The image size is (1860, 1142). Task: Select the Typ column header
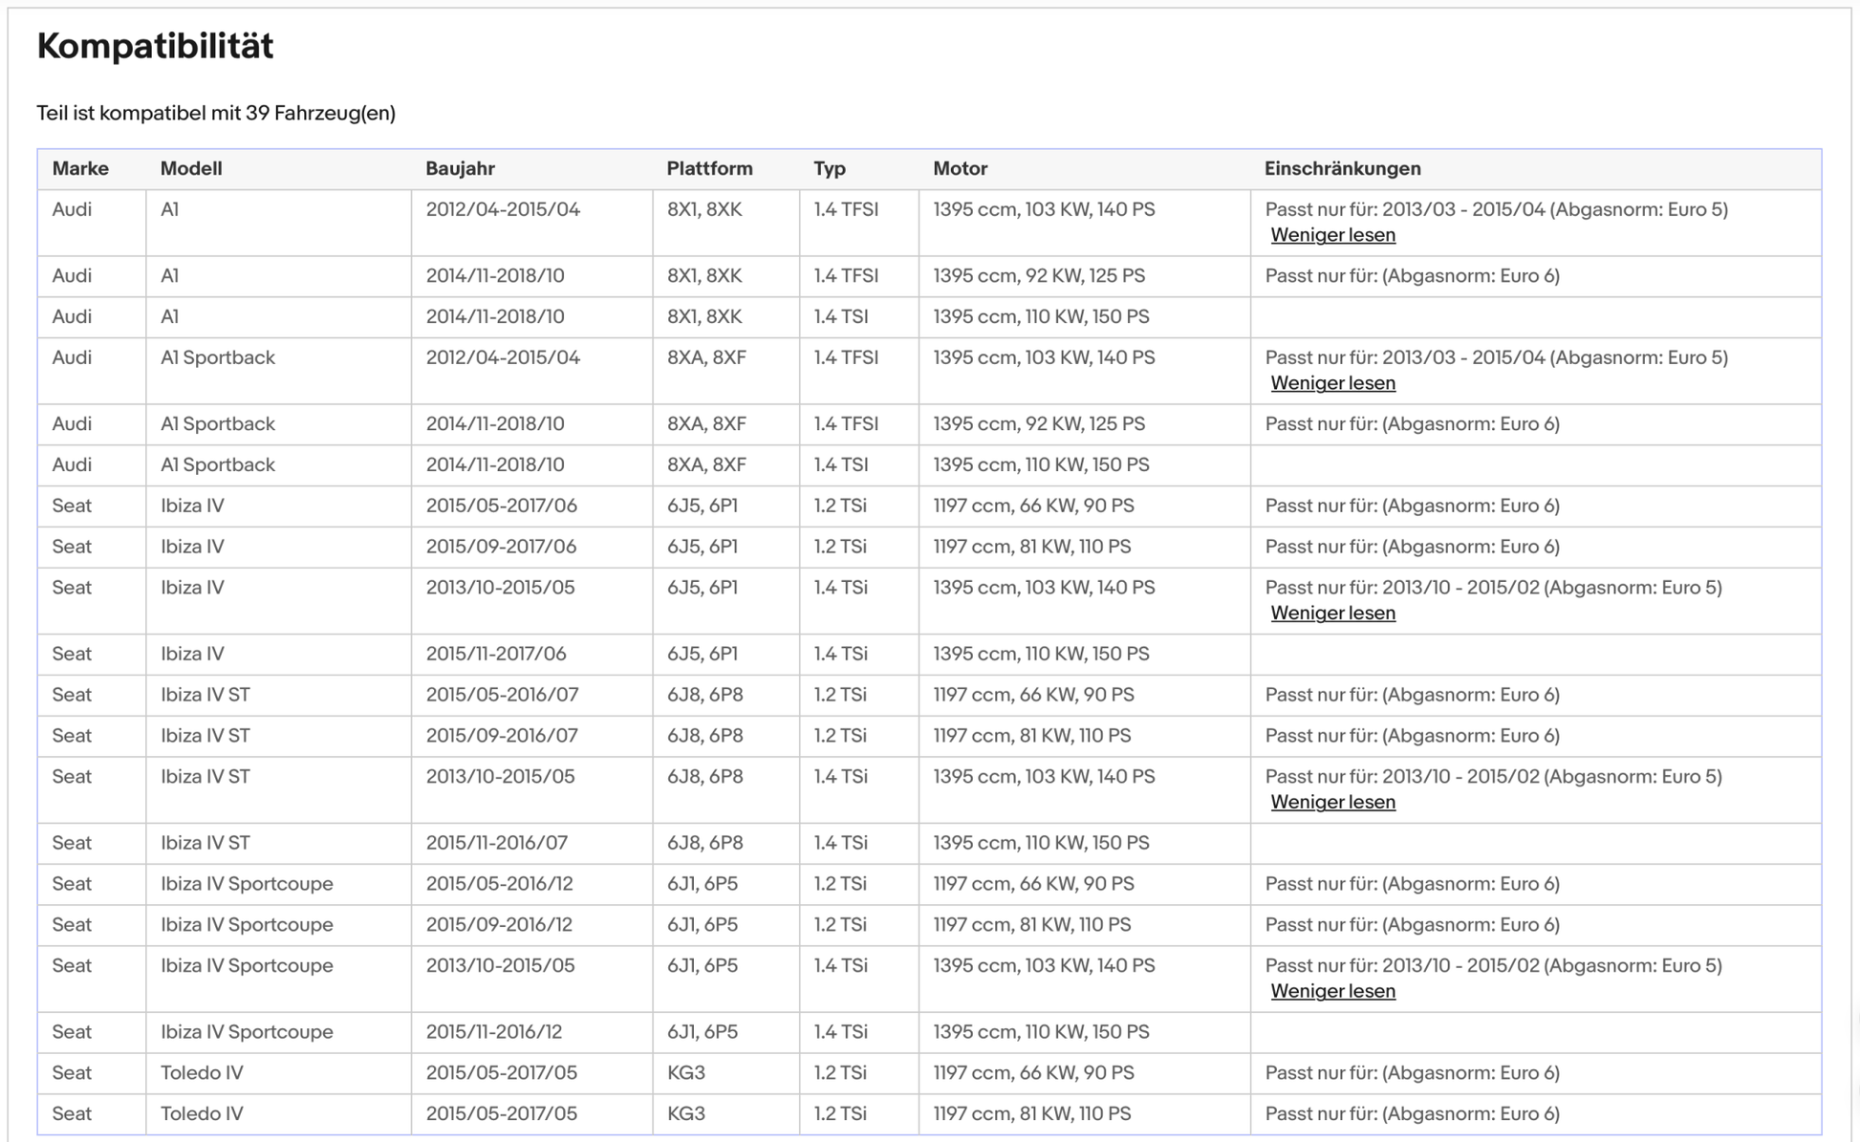[830, 169]
